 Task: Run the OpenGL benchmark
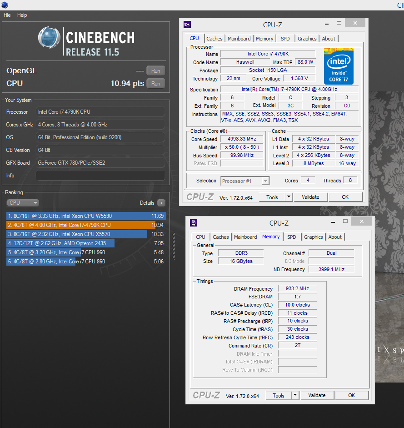156,70
